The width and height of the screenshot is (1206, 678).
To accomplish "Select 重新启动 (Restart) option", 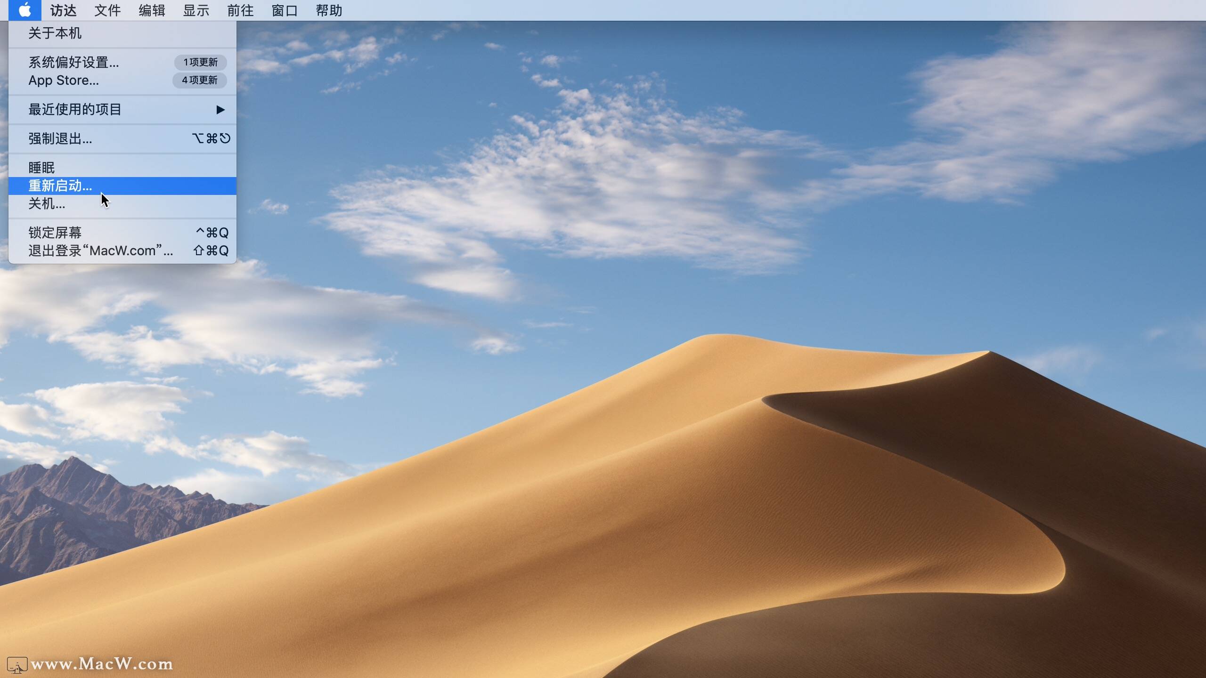I will coord(60,186).
